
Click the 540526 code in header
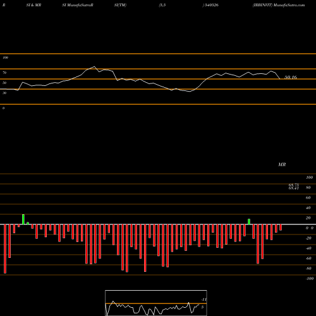pos(211,5)
